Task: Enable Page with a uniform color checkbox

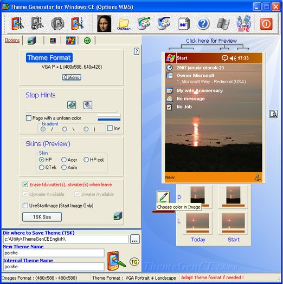Action: pyautogui.click(x=29, y=118)
